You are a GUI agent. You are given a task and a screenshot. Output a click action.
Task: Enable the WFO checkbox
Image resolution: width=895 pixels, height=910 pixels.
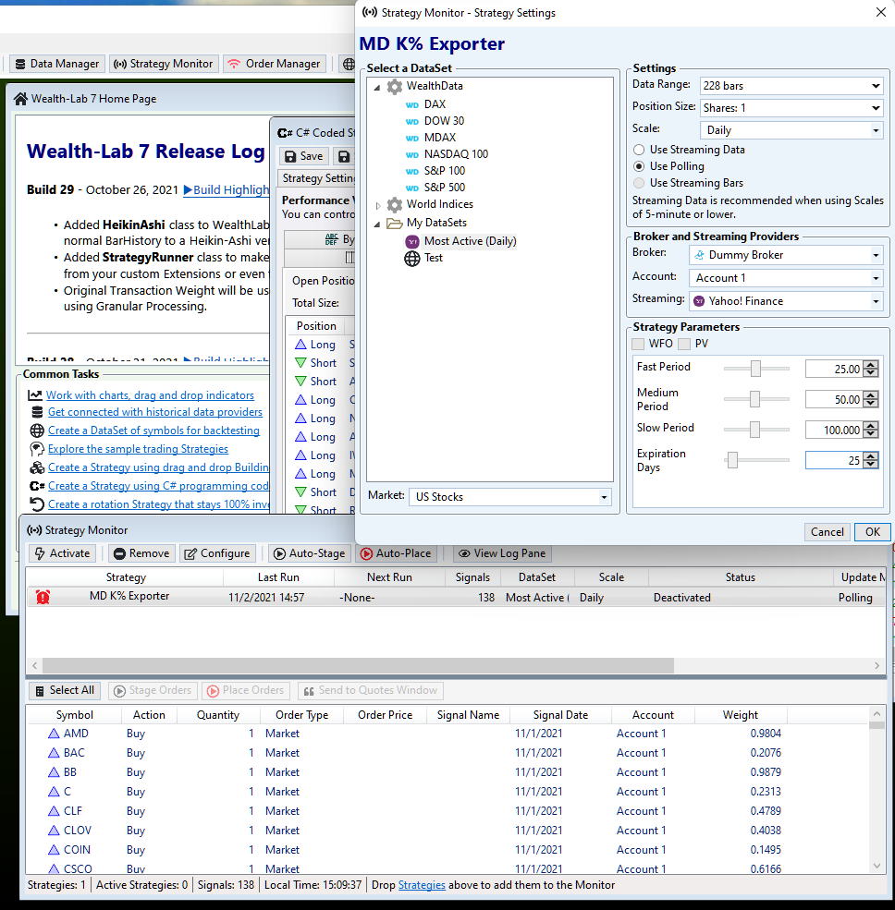(x=638, y=344)
